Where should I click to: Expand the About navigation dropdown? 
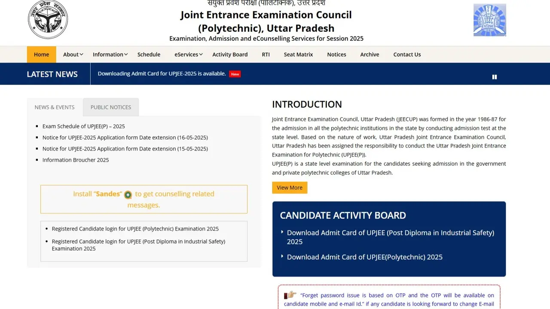[x=72, y=55]
